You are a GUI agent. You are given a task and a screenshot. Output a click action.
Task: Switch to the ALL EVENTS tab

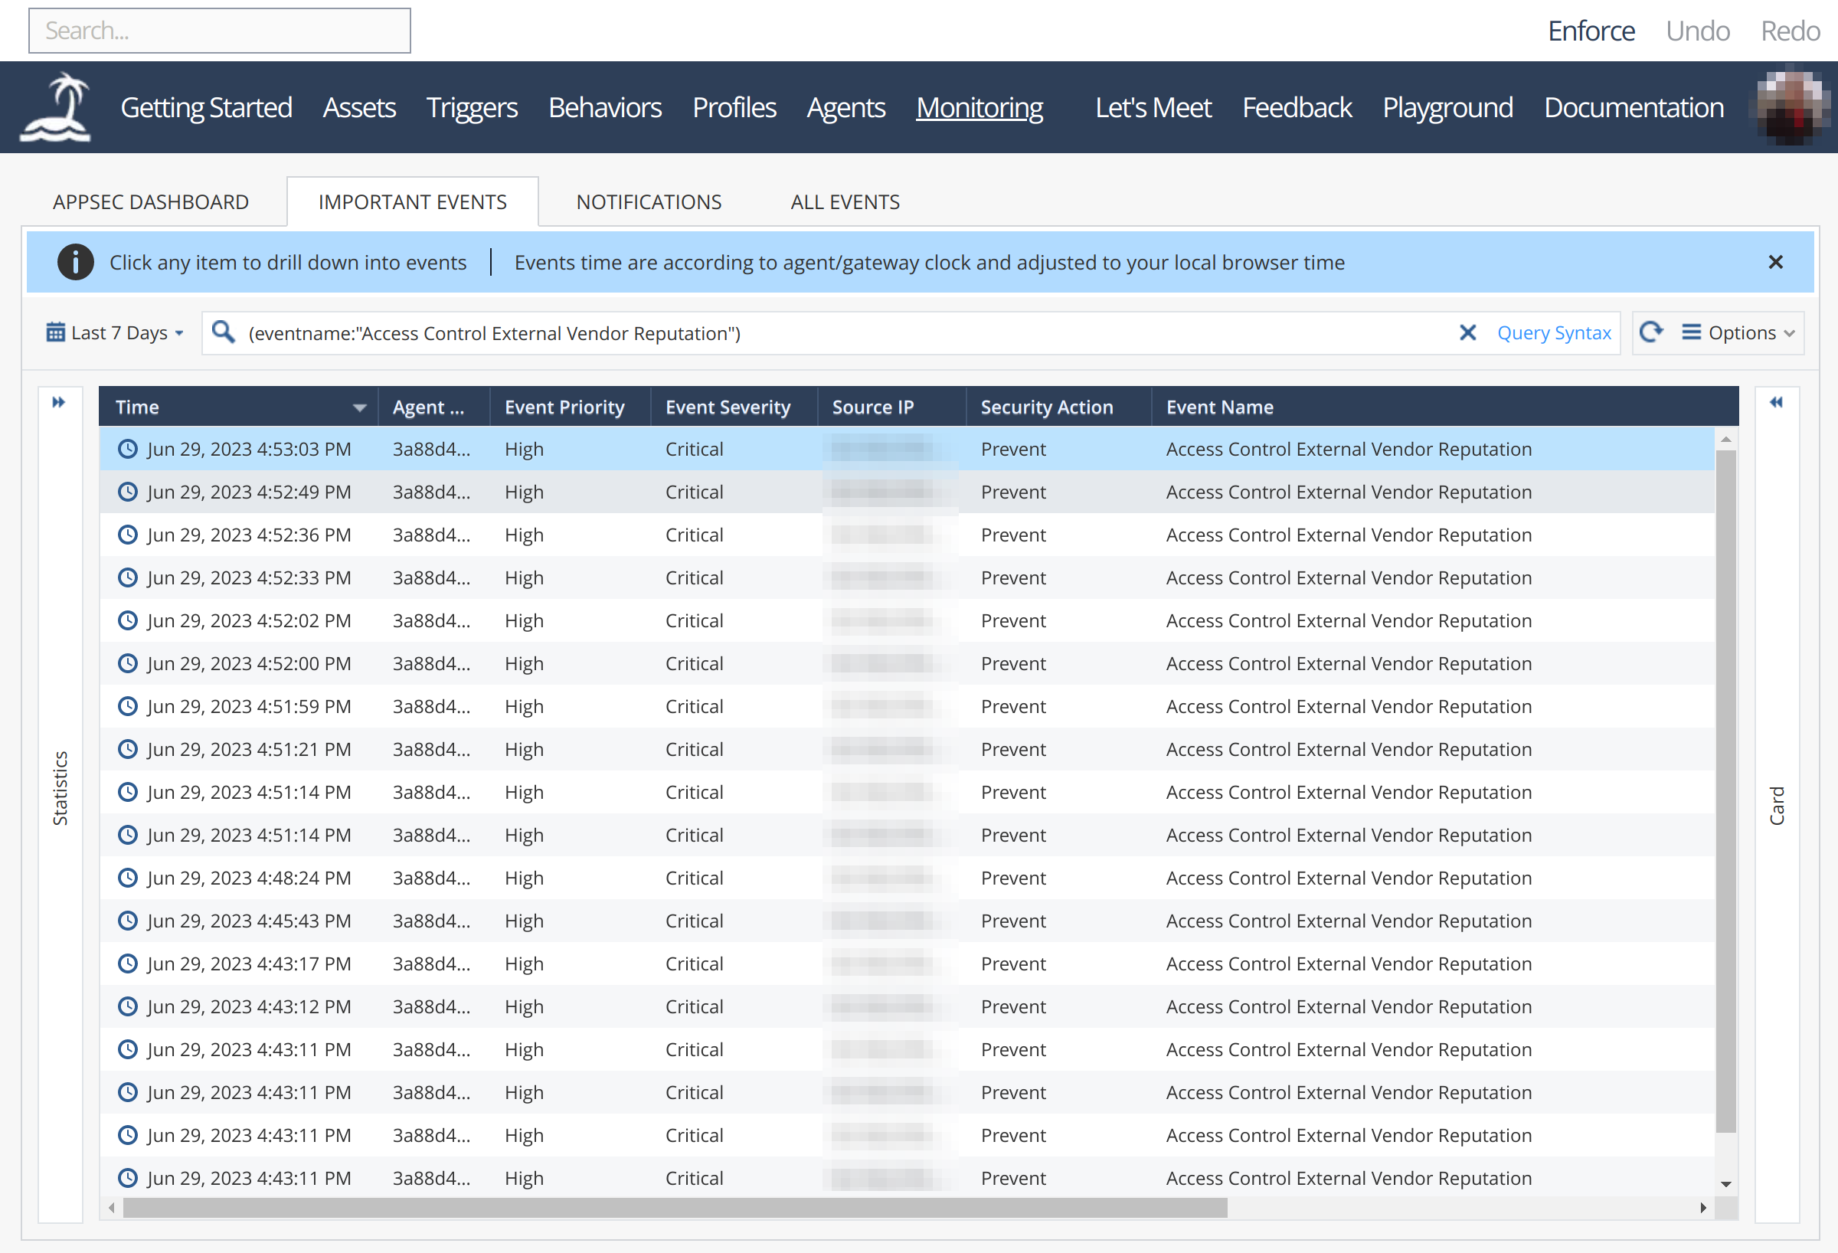pos(845,202)
